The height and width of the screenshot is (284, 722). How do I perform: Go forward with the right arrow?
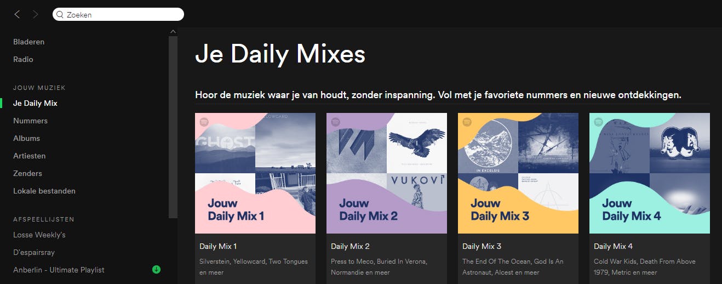(36, 15)
